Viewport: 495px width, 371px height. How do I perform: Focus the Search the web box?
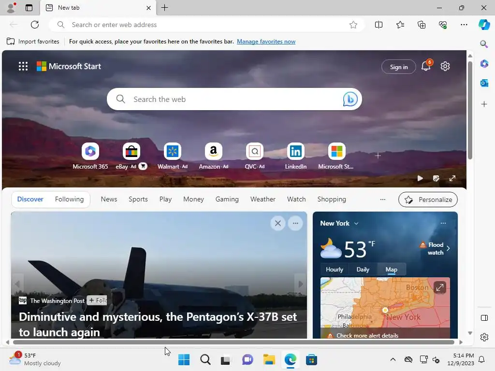click(233, 99)
